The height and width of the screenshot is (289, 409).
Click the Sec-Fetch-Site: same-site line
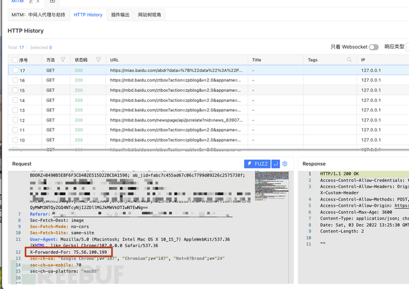pos(62,233)
